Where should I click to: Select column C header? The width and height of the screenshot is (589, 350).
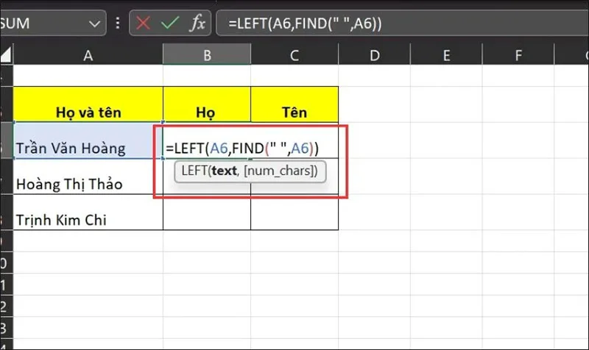click(294, 54)
